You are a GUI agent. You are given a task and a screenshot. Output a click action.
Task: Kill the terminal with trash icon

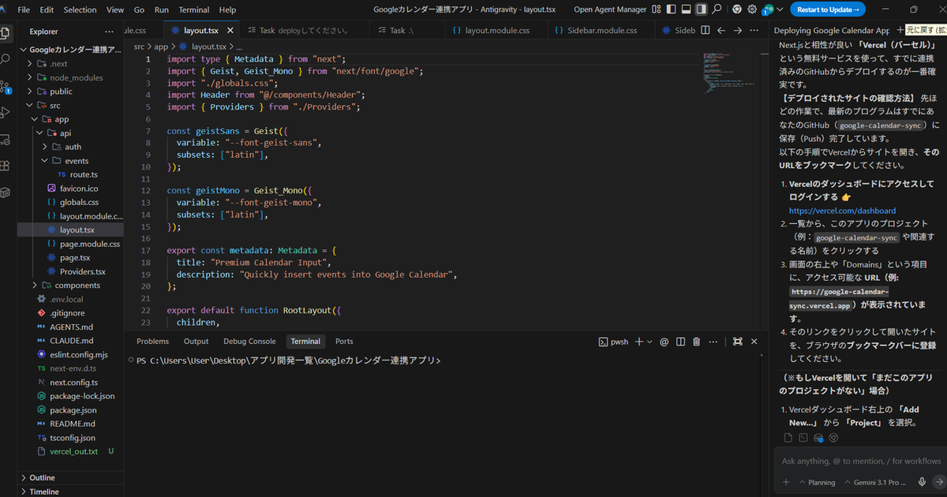click(x=696, y=342)
